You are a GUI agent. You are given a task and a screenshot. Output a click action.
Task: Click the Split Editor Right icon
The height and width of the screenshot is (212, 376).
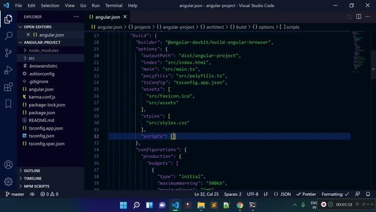pyautogui.click(x=358, y=16)
